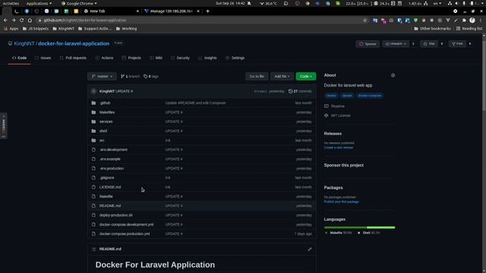The image size is (486, 273).
Task: View the 1 branch link
Action: coord(130,77)
